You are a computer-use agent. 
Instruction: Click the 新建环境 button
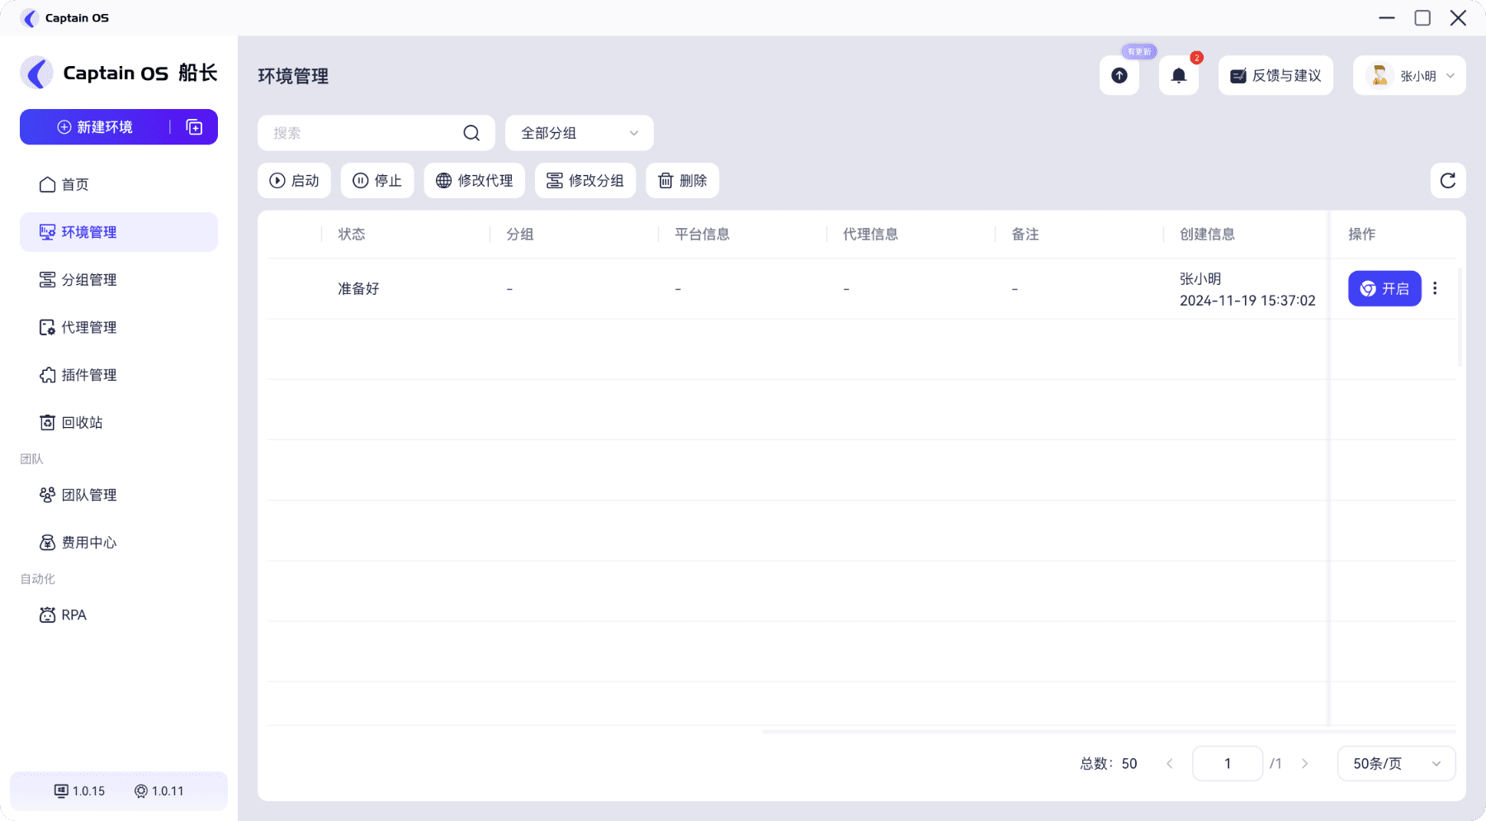pyautogui.click(x=95, y=127)
